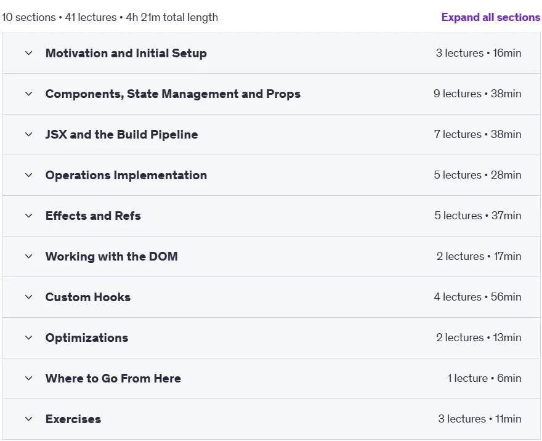542x441 pixels.
Task: Select the 9 lectures • 38min label
Action: 477,94
